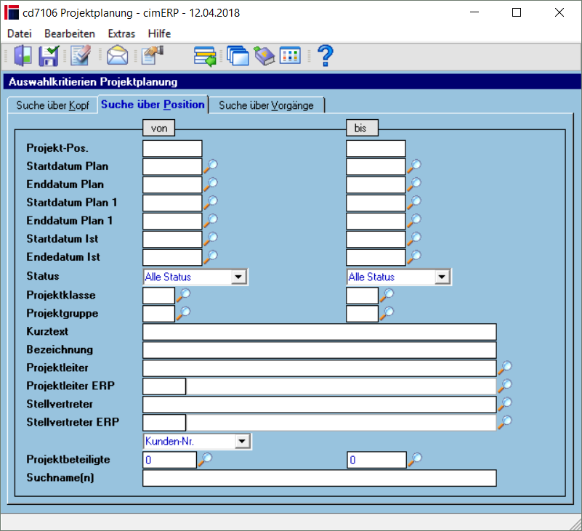Click the Kurztext input field
The width and height of the screenshot is (582, 531).
point(320,332)
